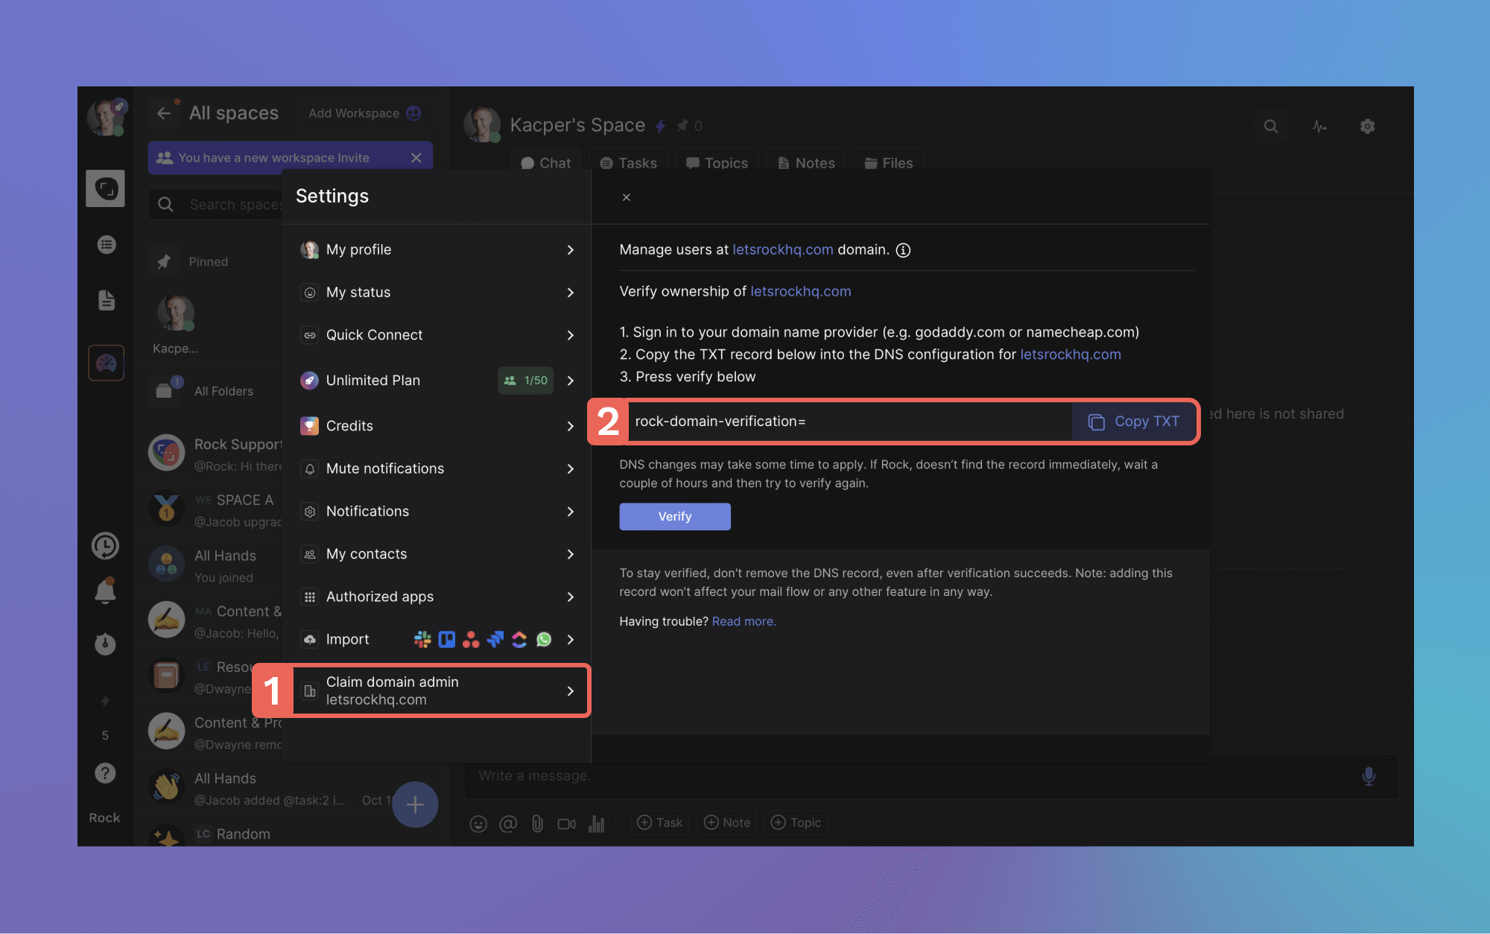The height and width of the screenshot is (934, 1490).
Task: Dismiss the workspace invite banner
Action: coord(416,158)
